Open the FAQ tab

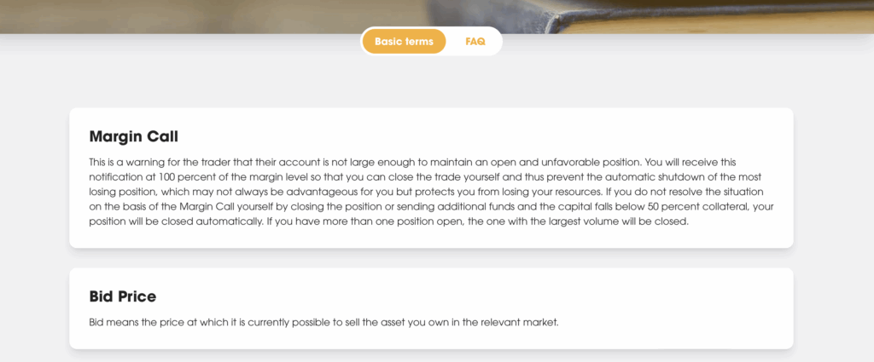475,41
